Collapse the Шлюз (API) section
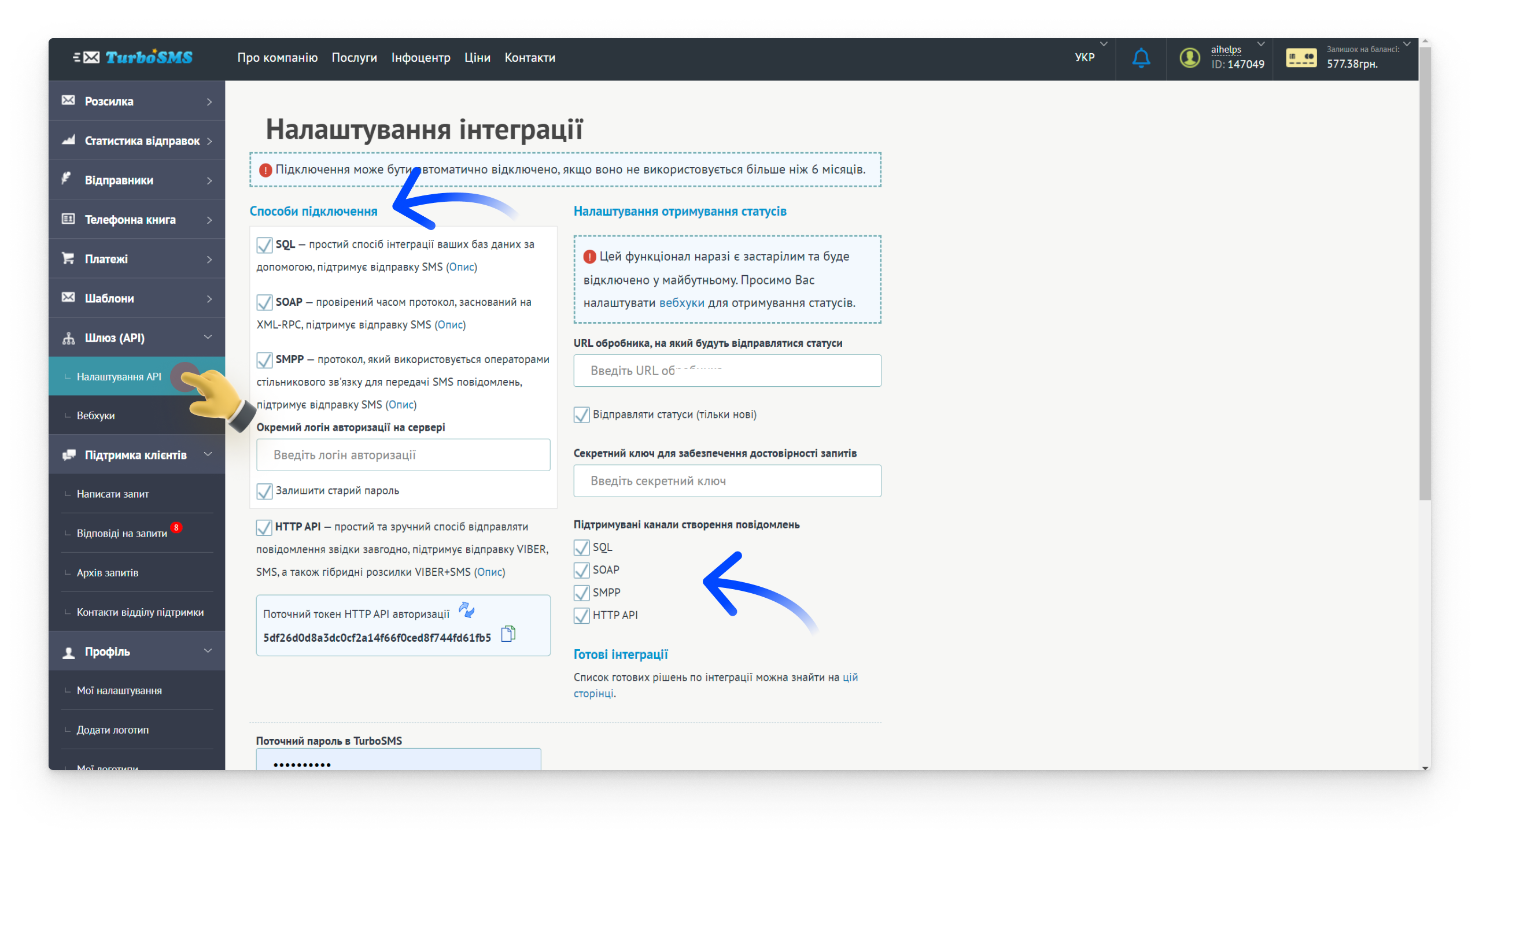This screenshot has height=925, width=1527. (x=208, y=337)
